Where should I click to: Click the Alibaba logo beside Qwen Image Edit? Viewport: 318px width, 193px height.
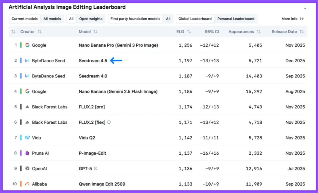[27, 184]
